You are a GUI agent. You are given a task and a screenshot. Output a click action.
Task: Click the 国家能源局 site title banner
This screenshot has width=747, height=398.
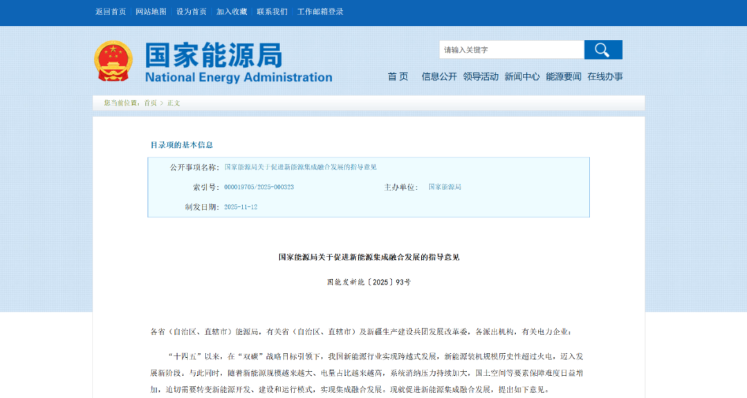pos(213,55)
